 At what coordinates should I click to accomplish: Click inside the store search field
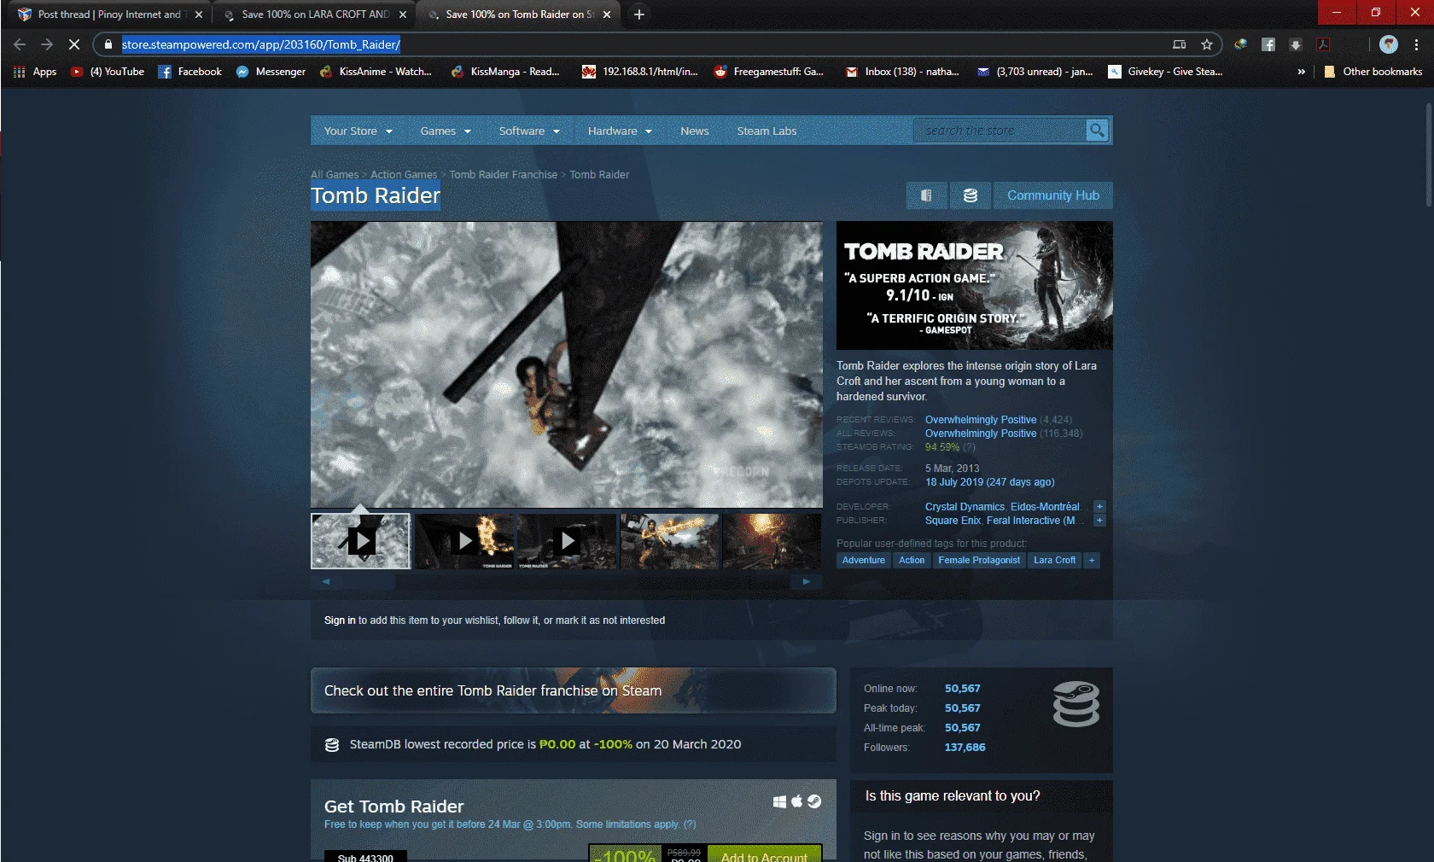(1000, 131)
